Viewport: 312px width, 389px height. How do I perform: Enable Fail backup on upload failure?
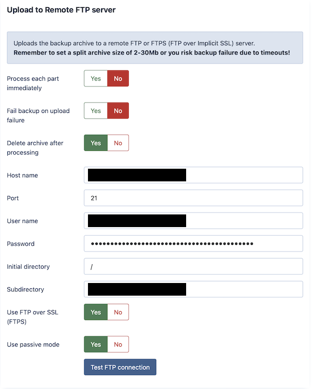pyautogui.click(x=96, y=110)
